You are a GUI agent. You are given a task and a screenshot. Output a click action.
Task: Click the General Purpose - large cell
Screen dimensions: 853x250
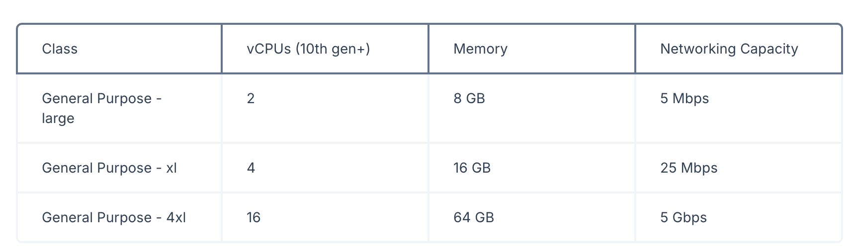click(x=119, y=108)
